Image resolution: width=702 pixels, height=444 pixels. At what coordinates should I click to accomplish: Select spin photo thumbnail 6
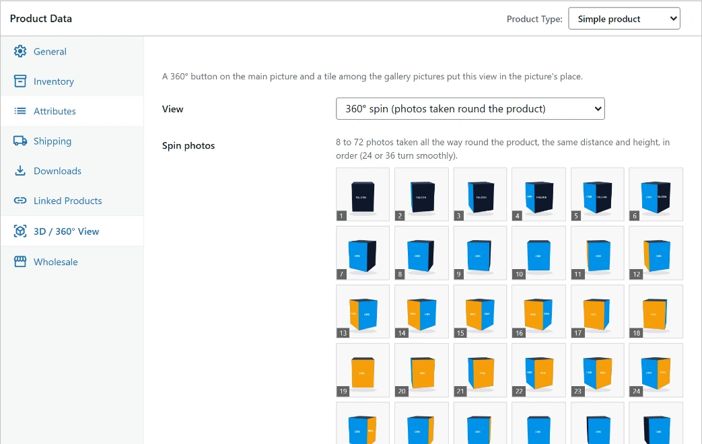[656, 194]
